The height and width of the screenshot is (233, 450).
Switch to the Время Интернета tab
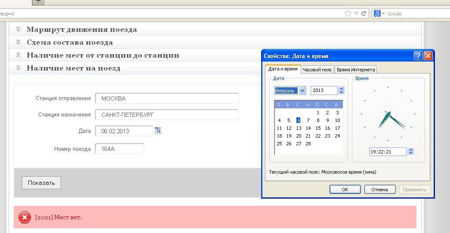(355, 70)
